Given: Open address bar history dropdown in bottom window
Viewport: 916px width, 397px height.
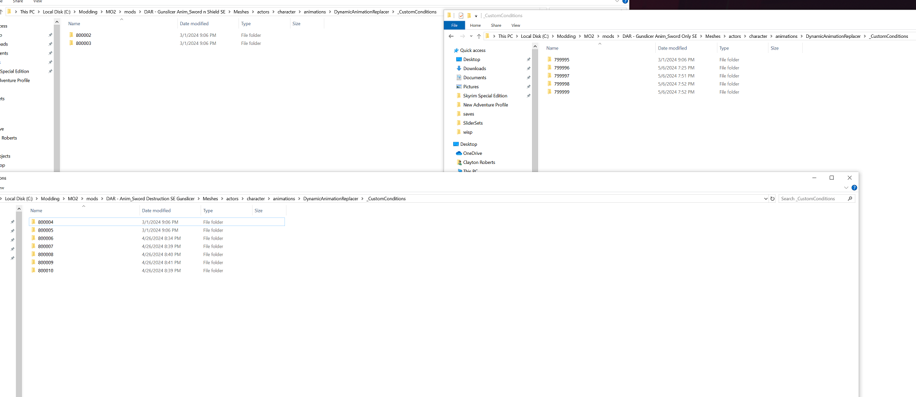Looking at the screenshot, I should (765, 199).
